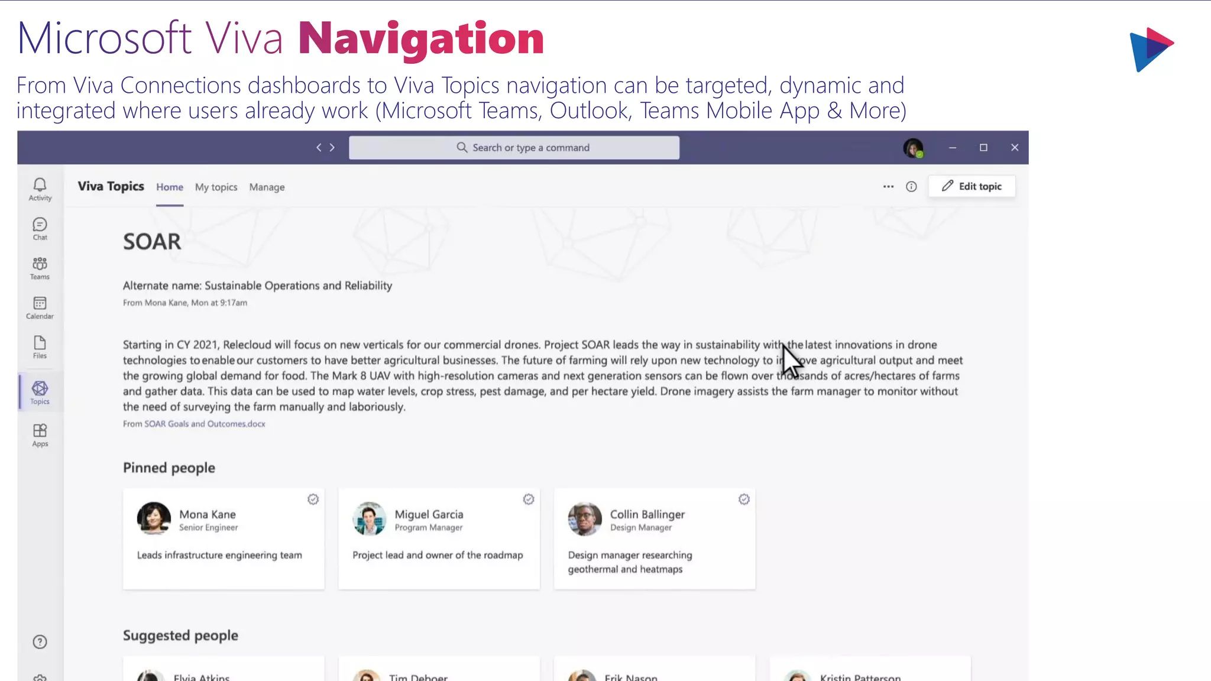Click the Design Manager job title
The width and height of the screenshot is (1211, 681).
[x=641, y=527]
